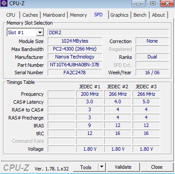Click the Frequency row label
The width and height of the screenshot is (175, 174).
32,94
